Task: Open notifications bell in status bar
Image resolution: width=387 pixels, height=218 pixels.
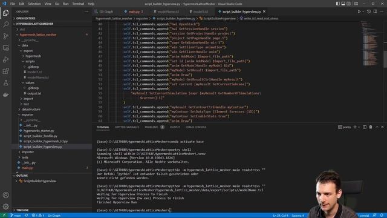Action: point(382,216)
